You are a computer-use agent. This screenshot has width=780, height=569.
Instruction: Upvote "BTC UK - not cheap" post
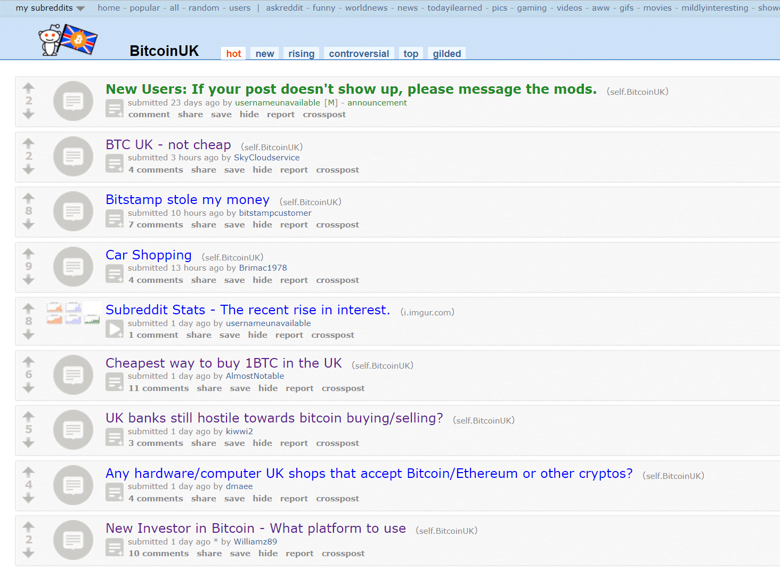pyautogui.click(x=29, y=143)
